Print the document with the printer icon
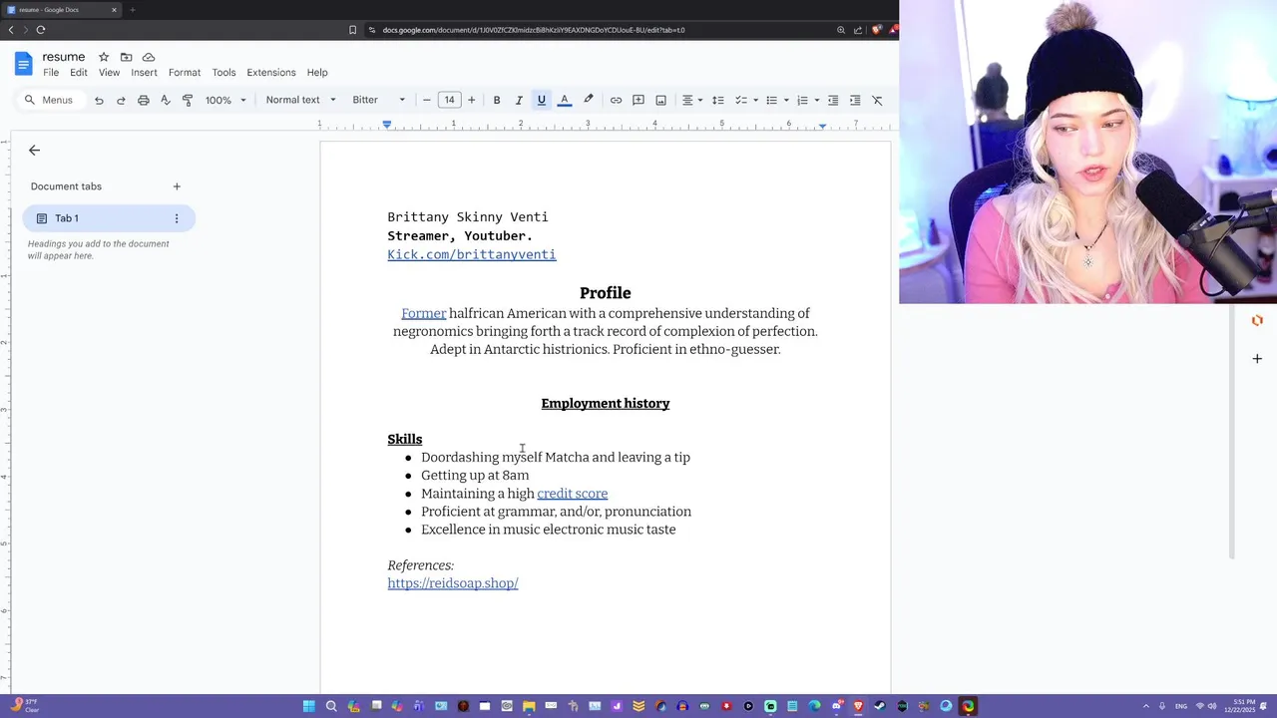This screenshot has width=1277, height=718. pyautogui.click(x=144, y=100)
